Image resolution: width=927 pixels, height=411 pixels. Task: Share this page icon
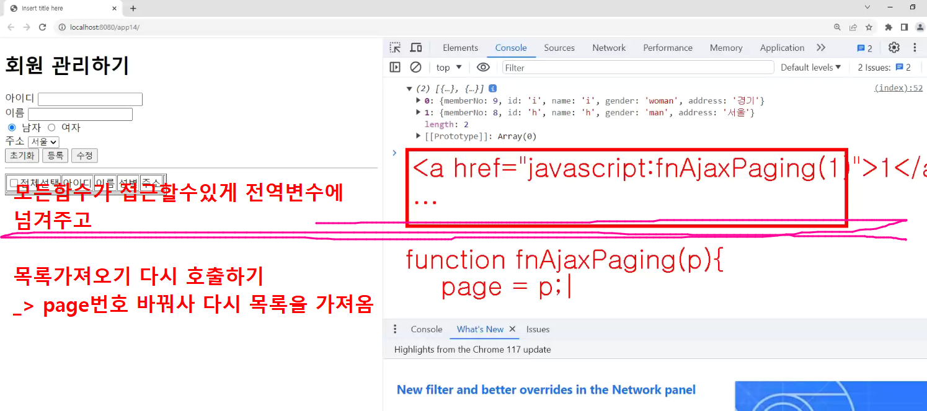853,27
